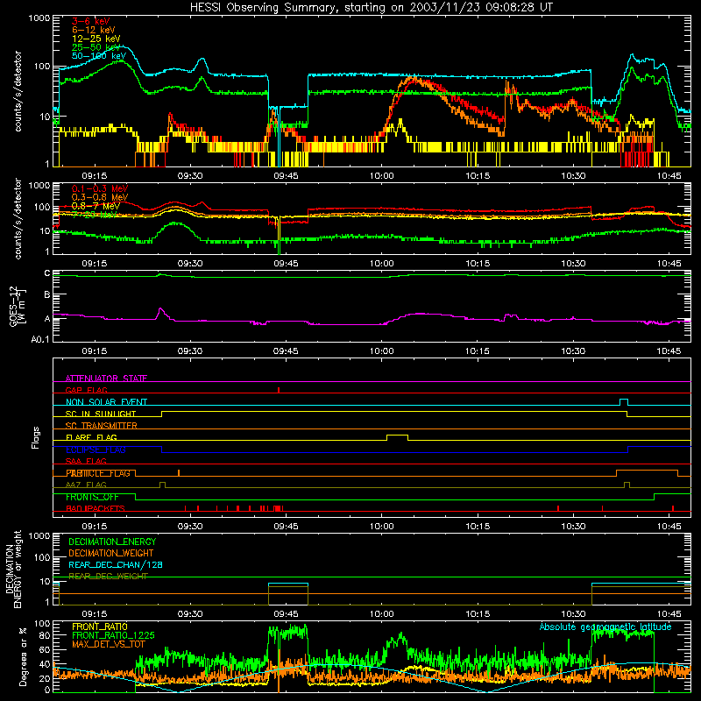
Task: Select the GAP_FLAG label
Action: click(x=86, y=390)
